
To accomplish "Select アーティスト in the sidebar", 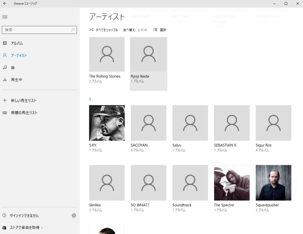I will pyautogui.click(x=19, y=55).
